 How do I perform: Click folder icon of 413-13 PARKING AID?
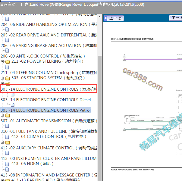pos(8,180)
